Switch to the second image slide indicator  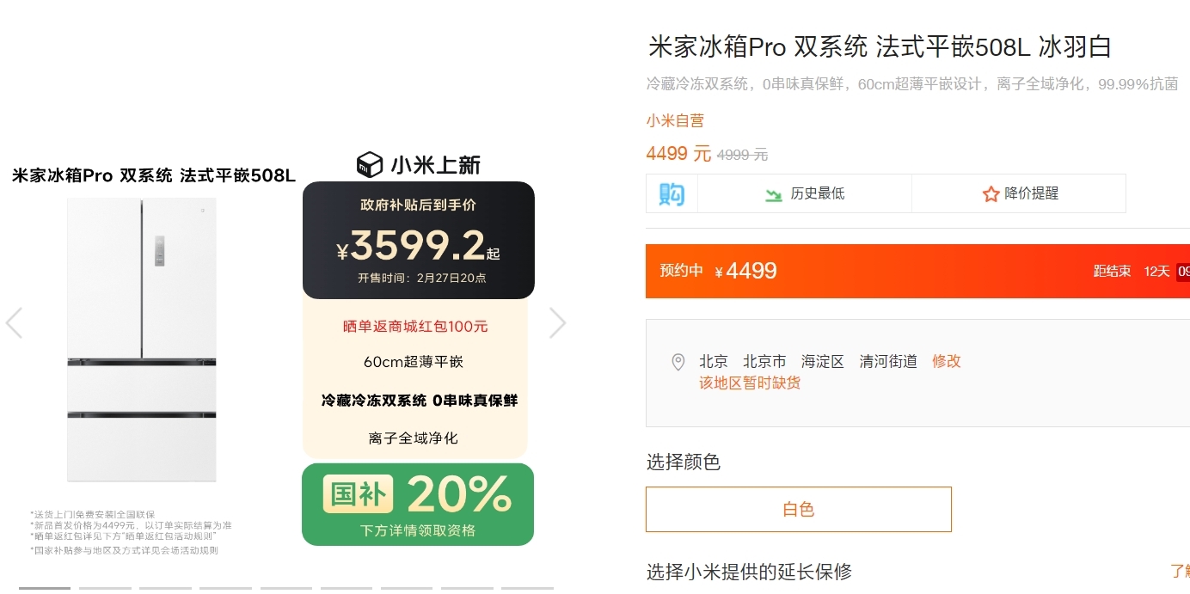pos(105,589)
